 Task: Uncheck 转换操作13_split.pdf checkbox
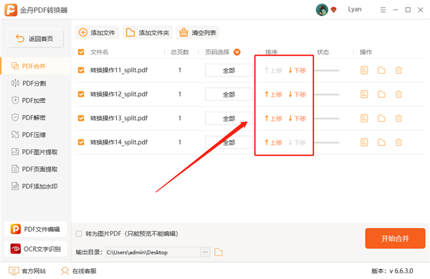click(81, 118)
